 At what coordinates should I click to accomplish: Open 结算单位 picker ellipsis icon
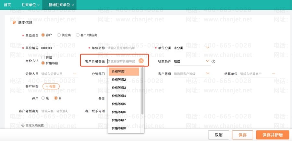pos(274,74)
